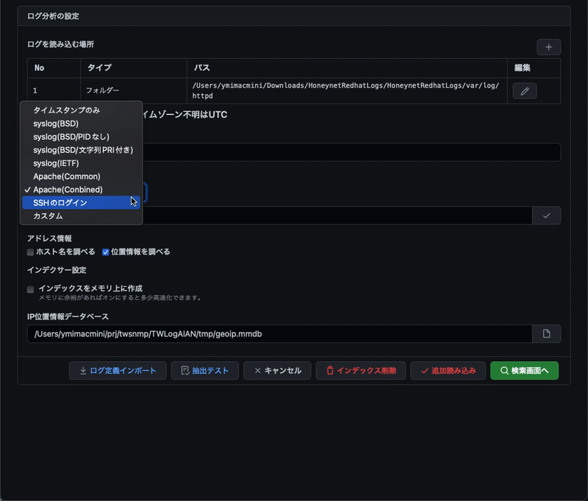Click the checkmark icon beside the input field
The height and width of the screenshot is (501, 588).
click(546, 216)
